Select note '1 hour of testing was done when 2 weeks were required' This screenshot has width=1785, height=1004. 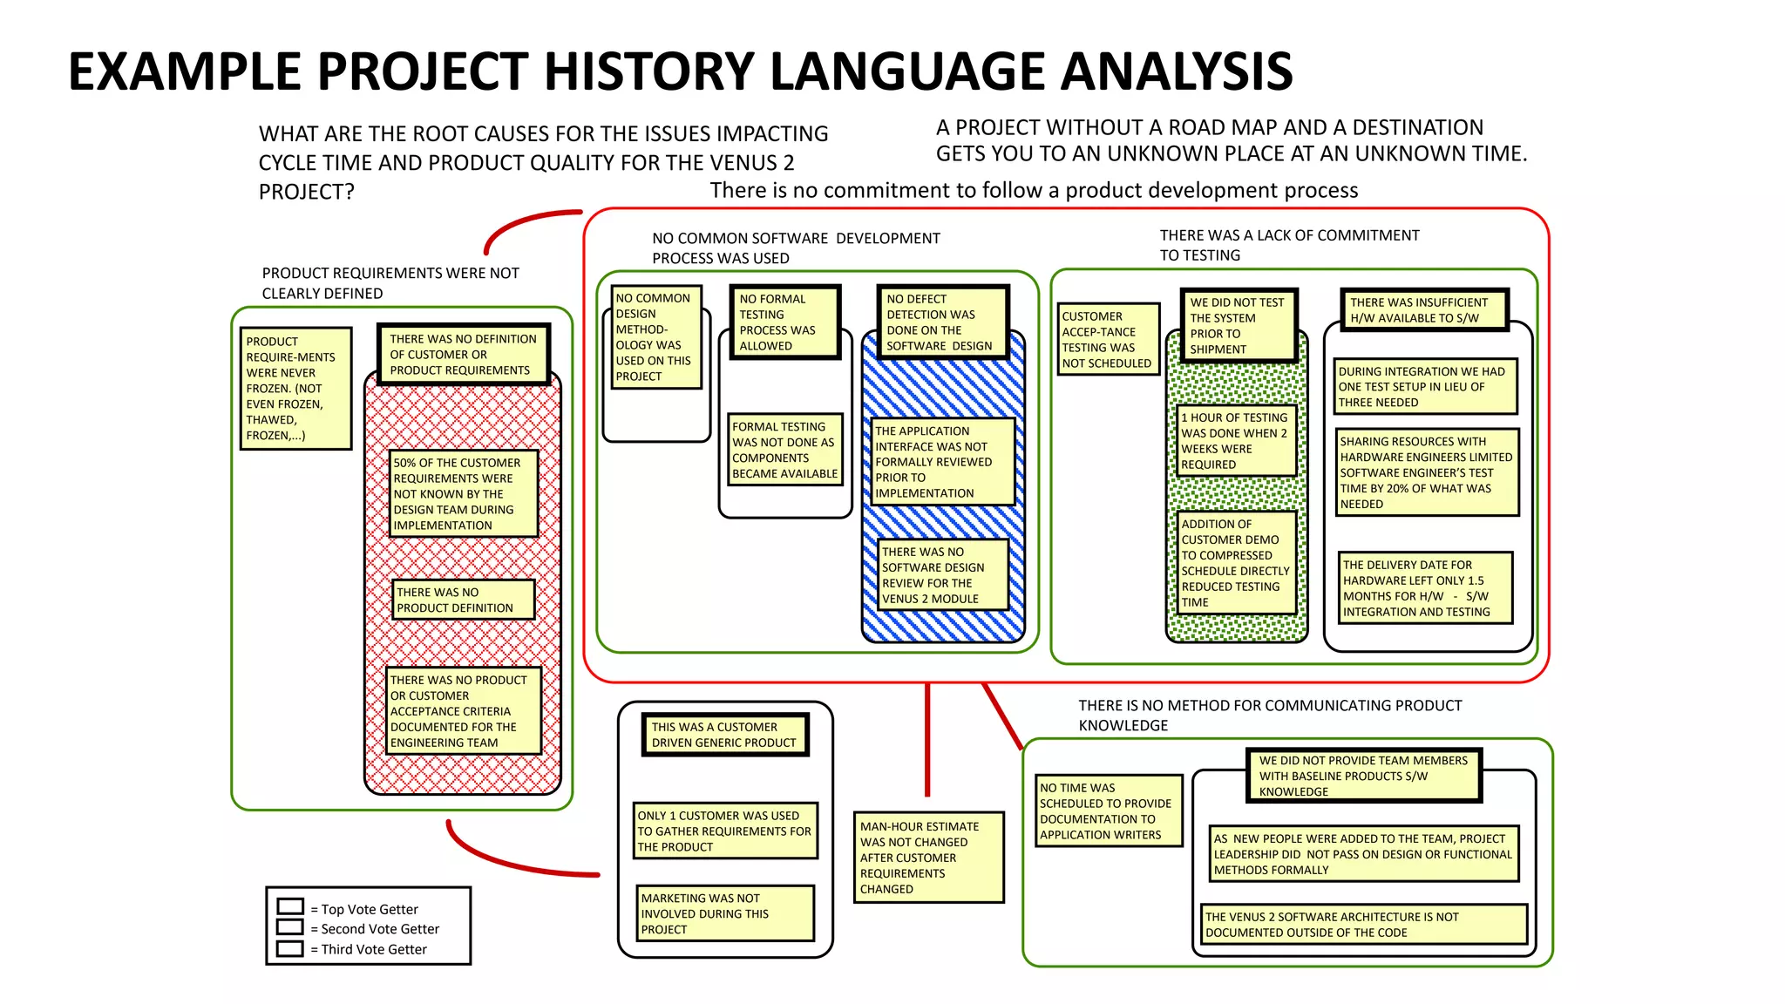(1237, 441)
